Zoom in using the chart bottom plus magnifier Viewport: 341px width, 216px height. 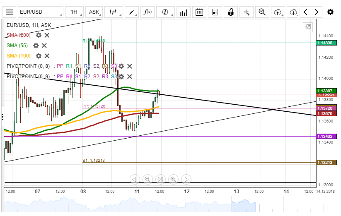tap(173, 179)
